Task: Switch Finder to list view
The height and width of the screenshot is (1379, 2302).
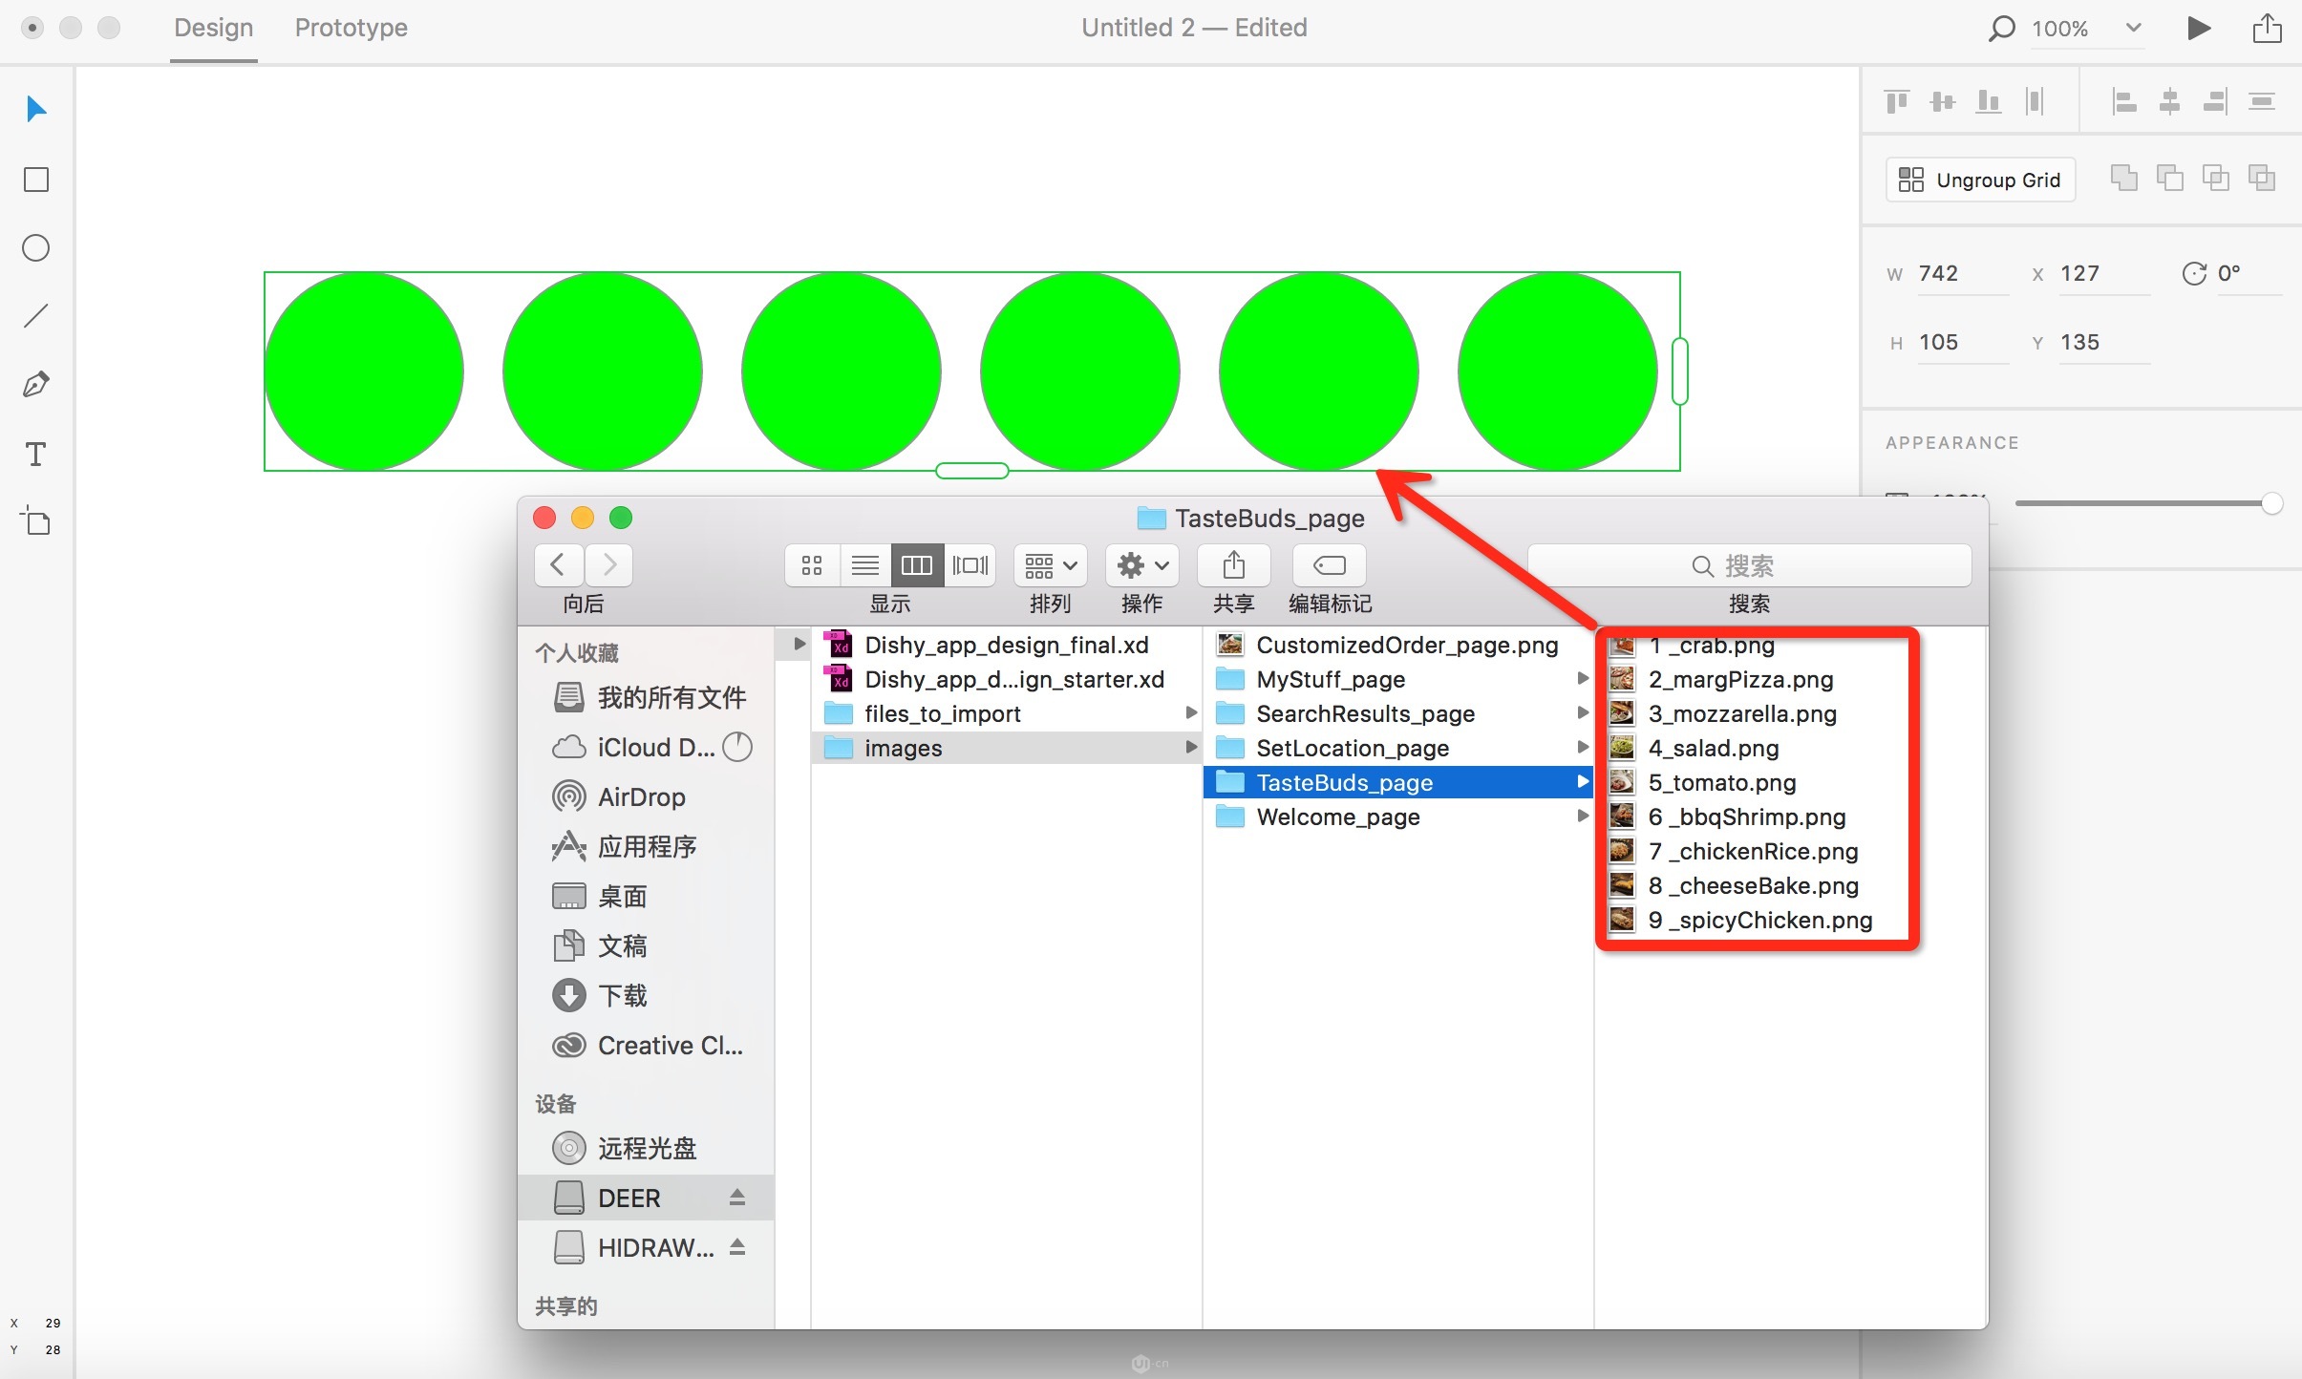Action: (864, 565)
